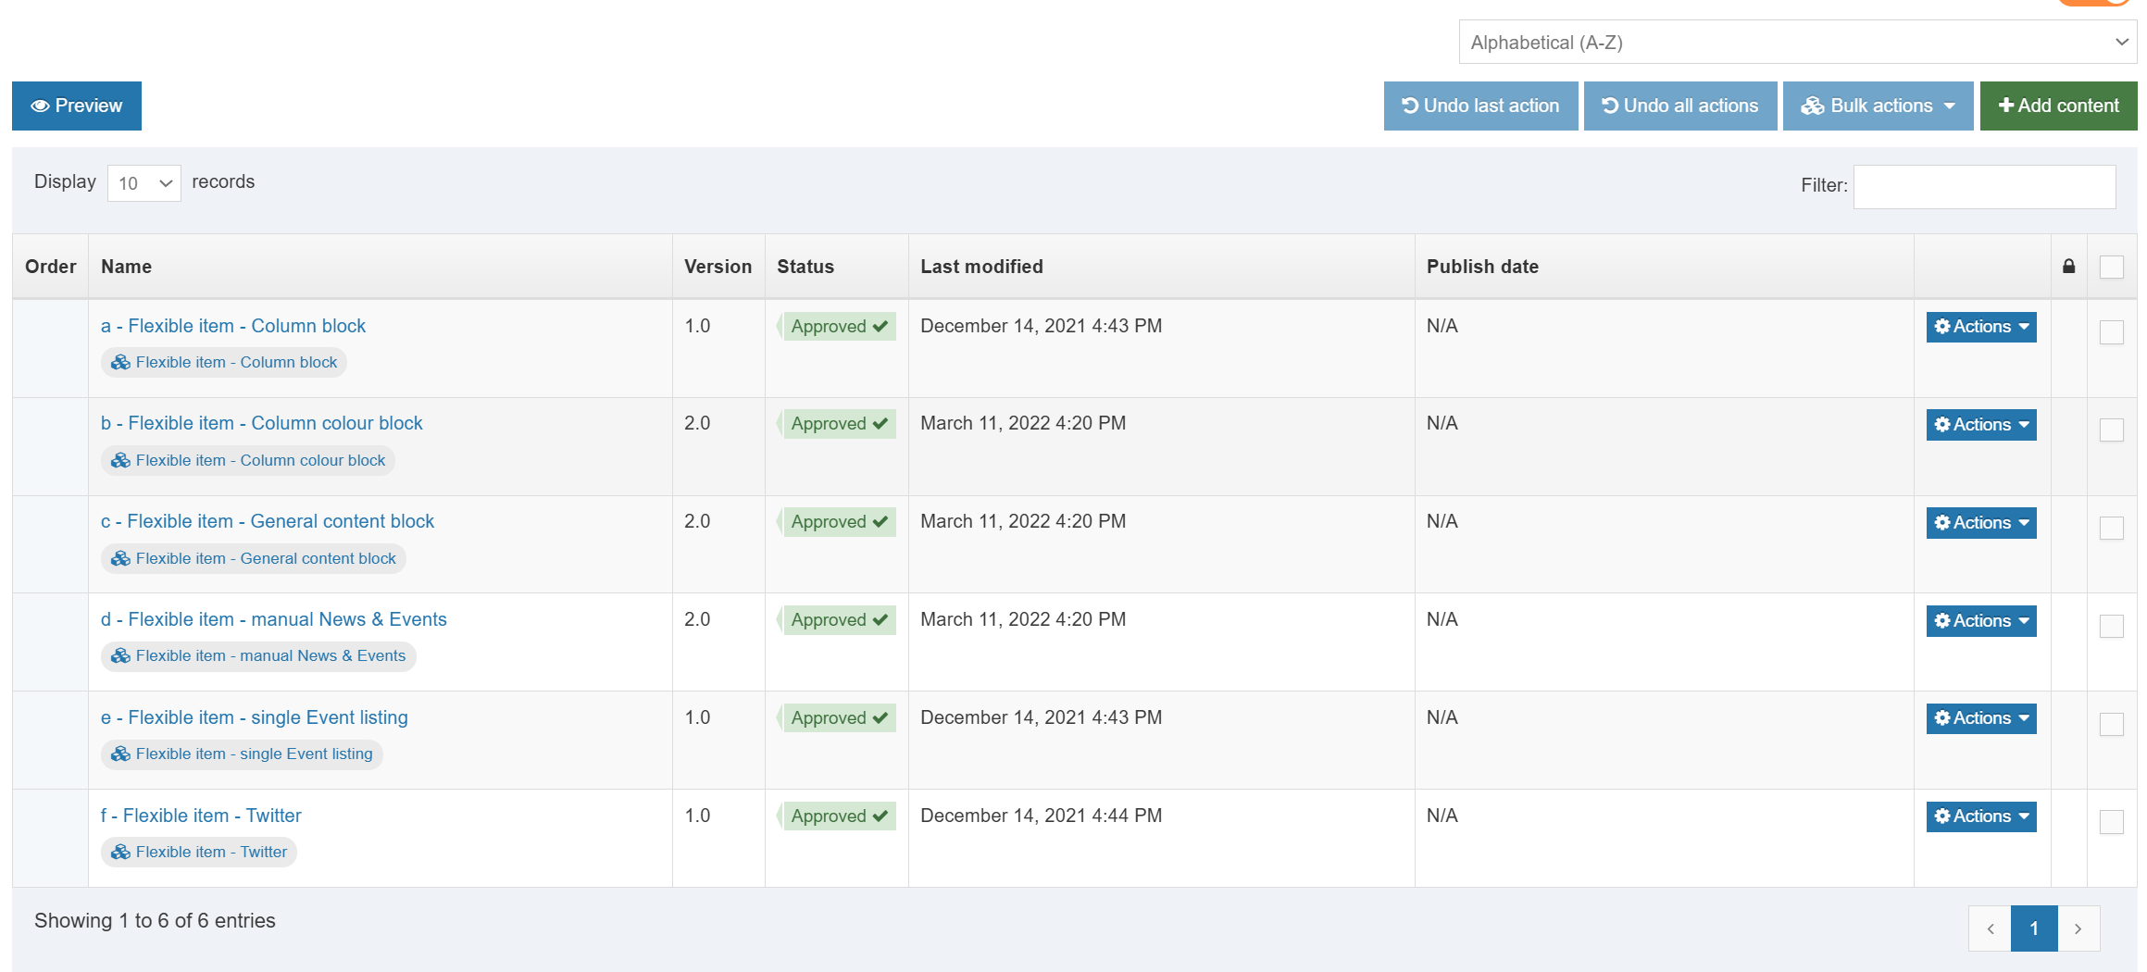This screenshot has width=2147, height=972.
Task: Click the previous page arrow icon
Action: [1990, 928]
